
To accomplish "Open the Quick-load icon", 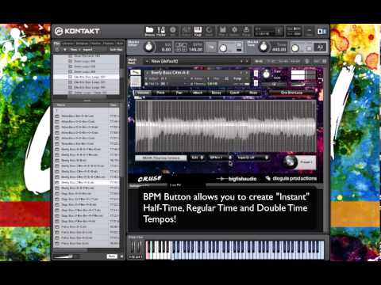I will [209, 31].
